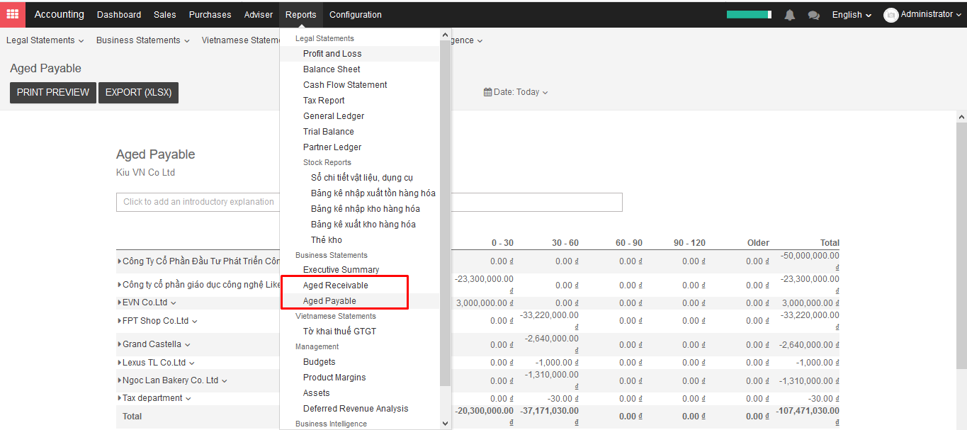
Task: Click the Total column header
Action: (x=830, y=243)
